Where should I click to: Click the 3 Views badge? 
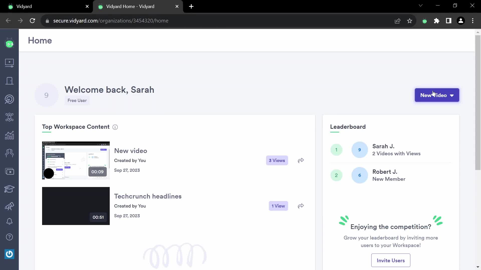click(x=277, y=160)
